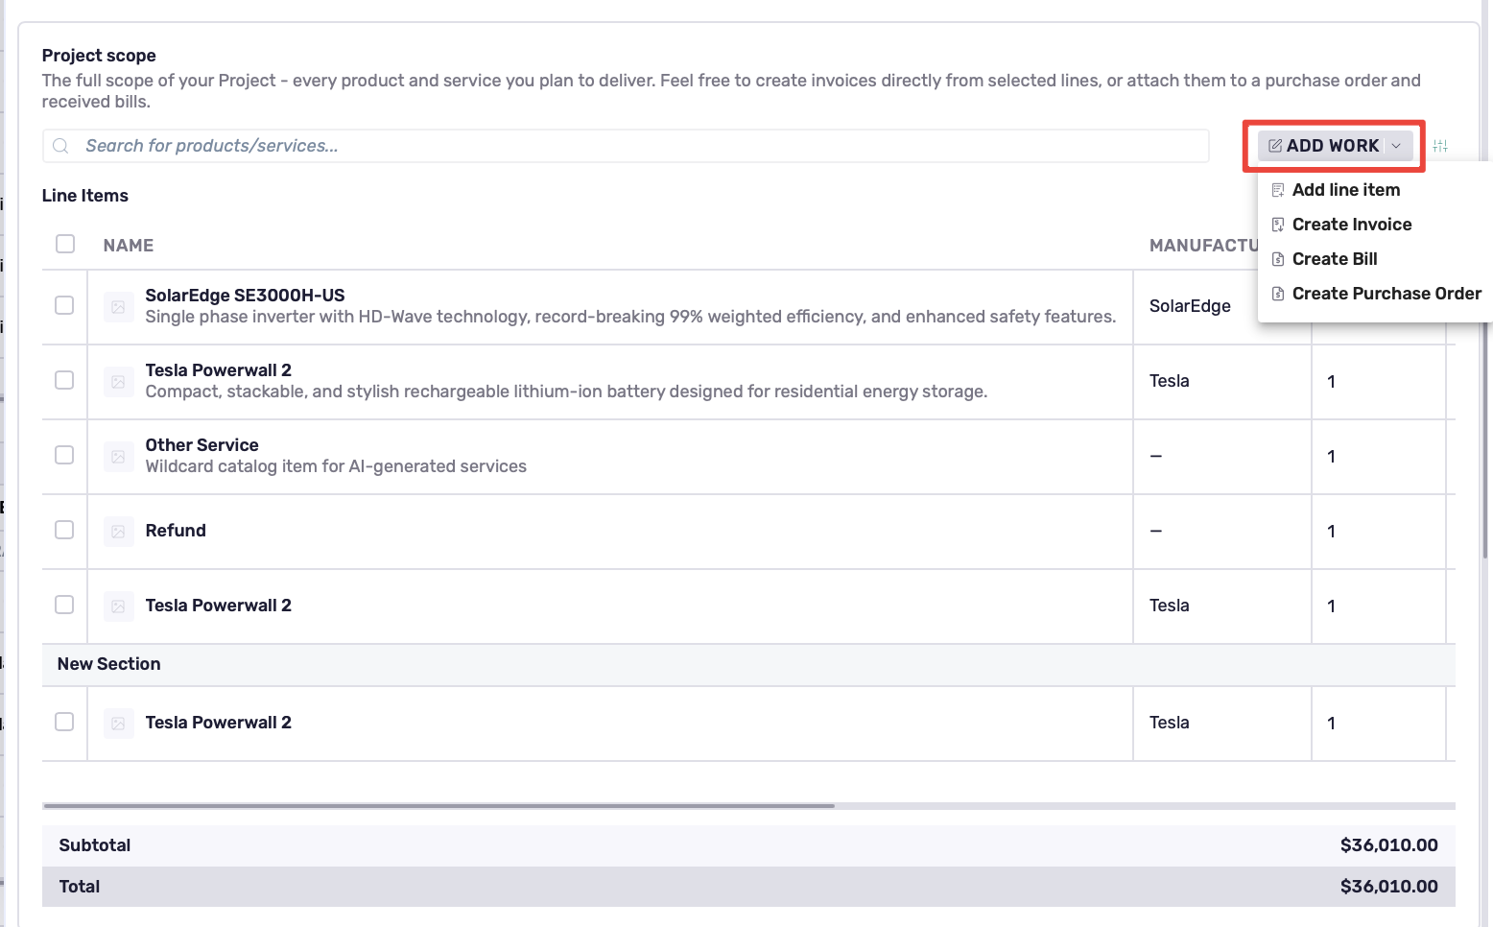Expand the ADD WORK dropdown chevron
This screenshot has height=927, width=1493.
coord(1396,146)
